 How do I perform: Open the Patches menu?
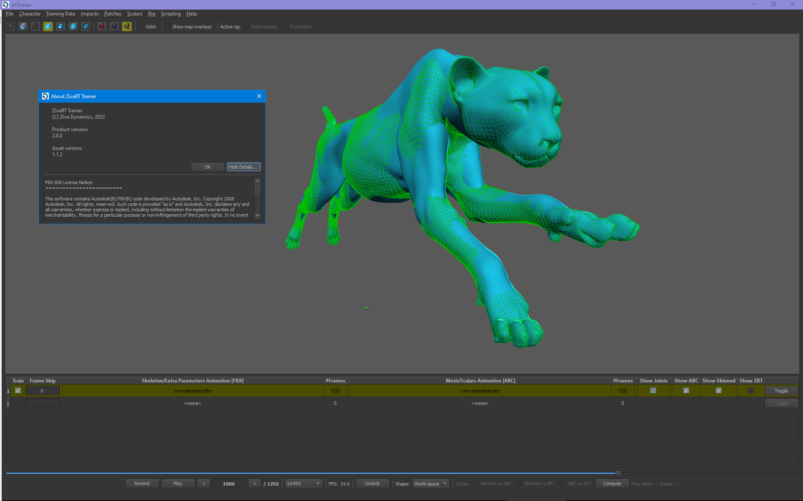click(113, 14)
